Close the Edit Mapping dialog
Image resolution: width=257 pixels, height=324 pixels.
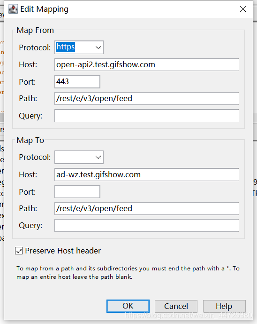point(243,9)
